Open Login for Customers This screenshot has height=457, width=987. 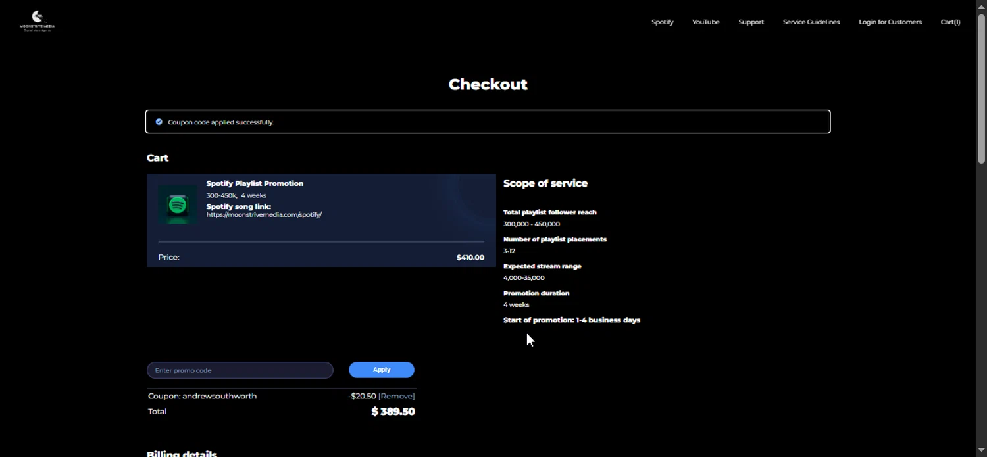(x=890, y=22)
